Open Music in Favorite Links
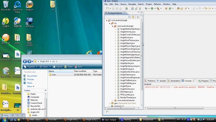Image resolution: width=216 pixels, height=122 pixels. tap(30, 83)
